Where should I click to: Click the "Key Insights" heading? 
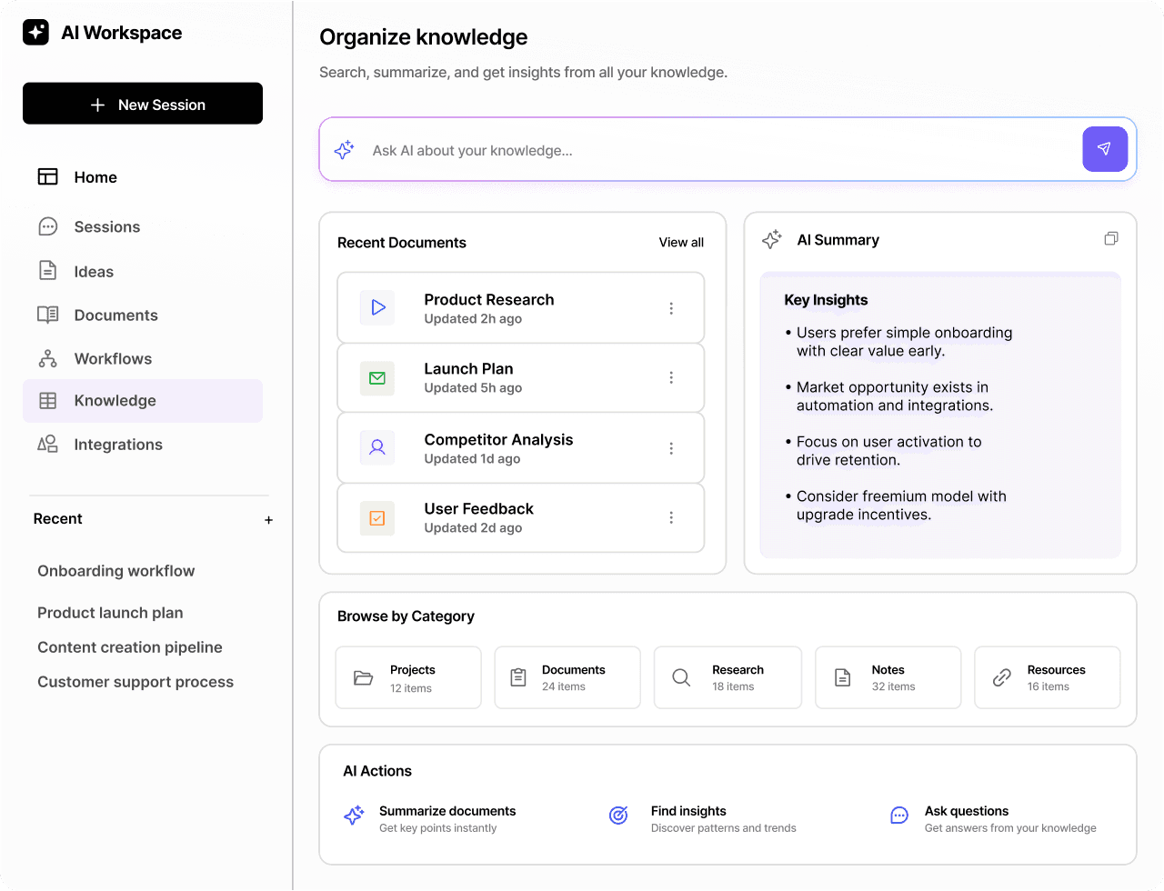point(826,300)
